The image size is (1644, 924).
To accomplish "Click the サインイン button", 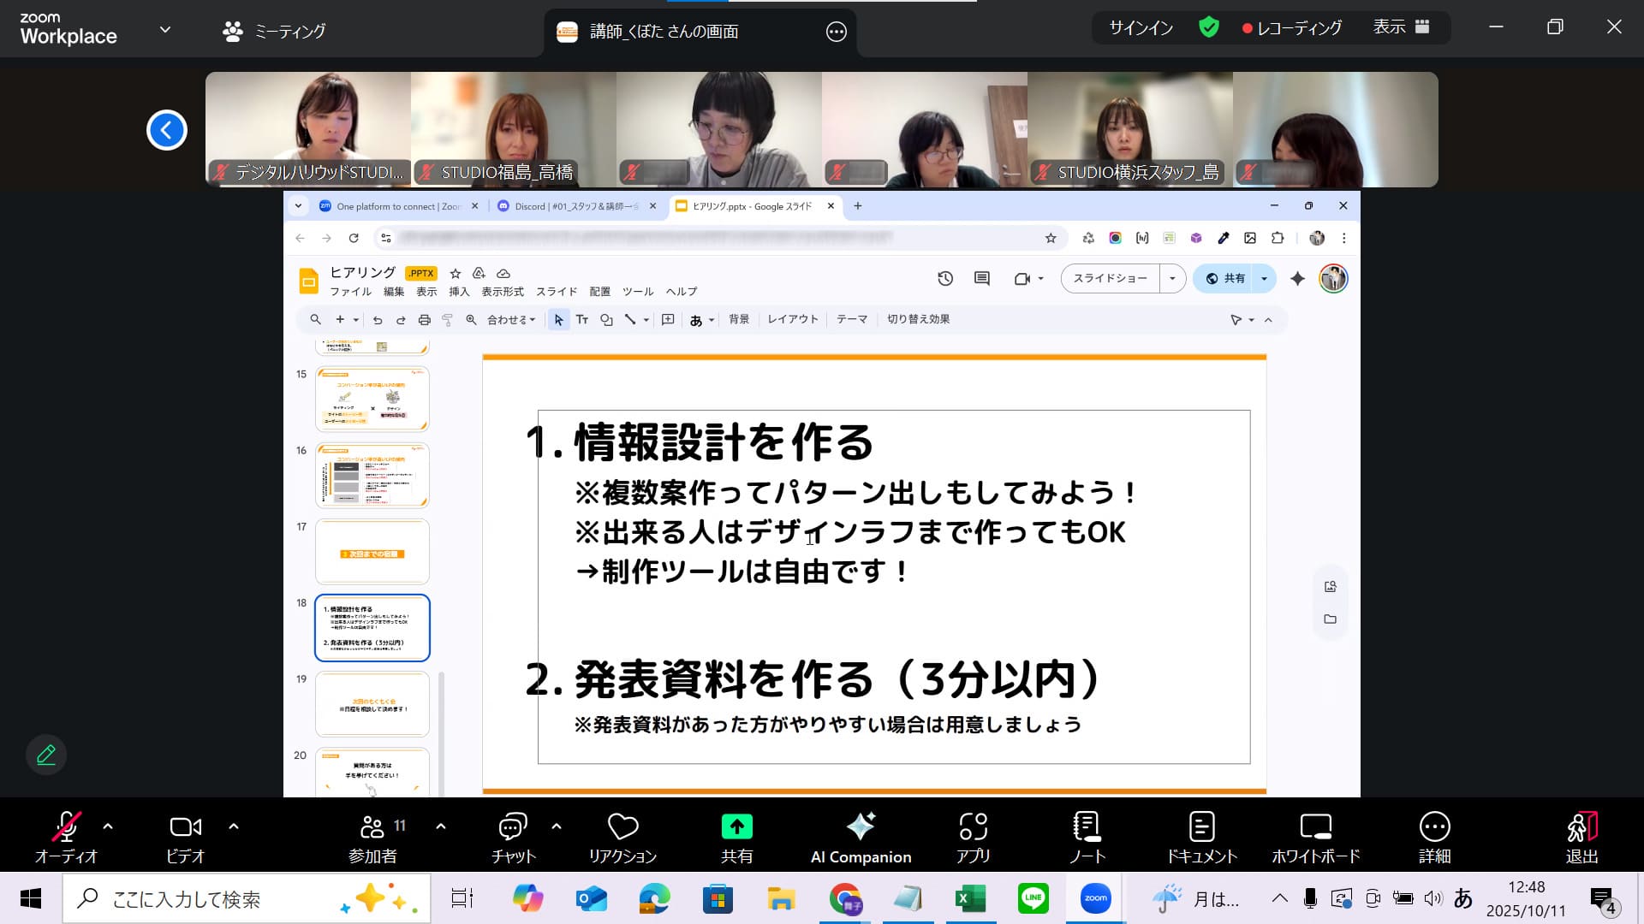I will coord(1141,27).
